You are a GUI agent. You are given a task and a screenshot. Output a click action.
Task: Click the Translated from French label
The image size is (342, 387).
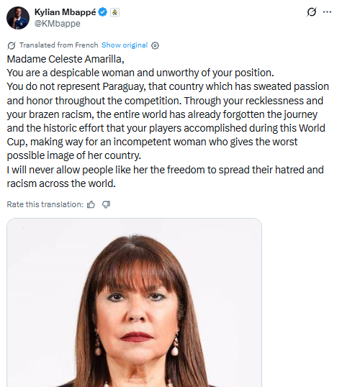(59, 45)
